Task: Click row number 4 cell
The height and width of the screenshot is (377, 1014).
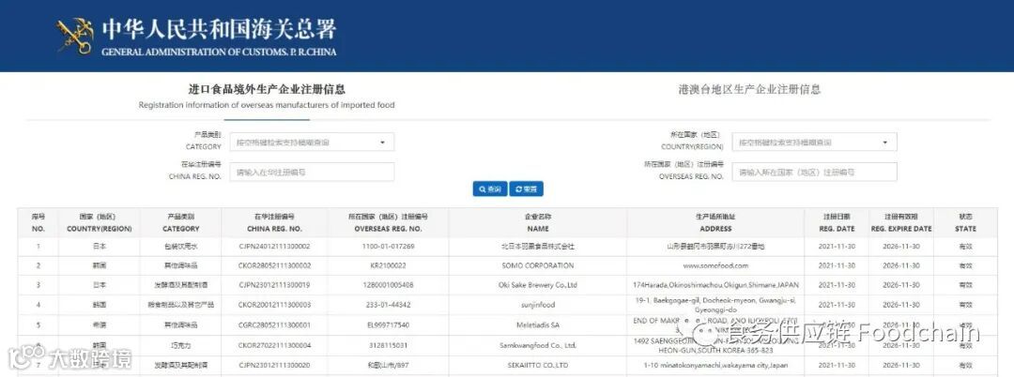Action: click(38, 305)
